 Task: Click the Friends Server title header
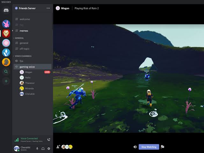pyautogui.click(x=27, y=8)
